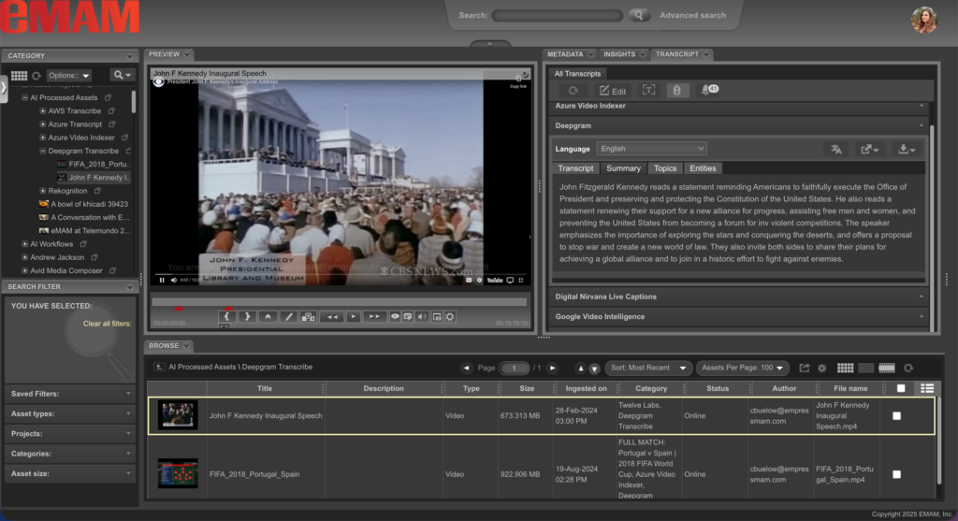The height and width of the screenshot is (521, 958).
Task: Expand the Asset size filter
Action: point(69,473)
